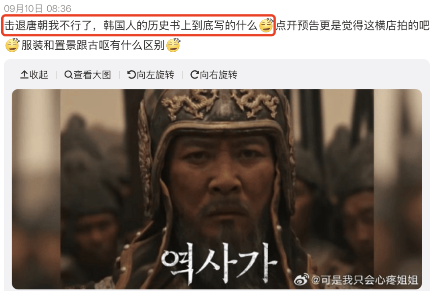
Task: Collapse the image with 收起
Action: (x=38, y=75)
